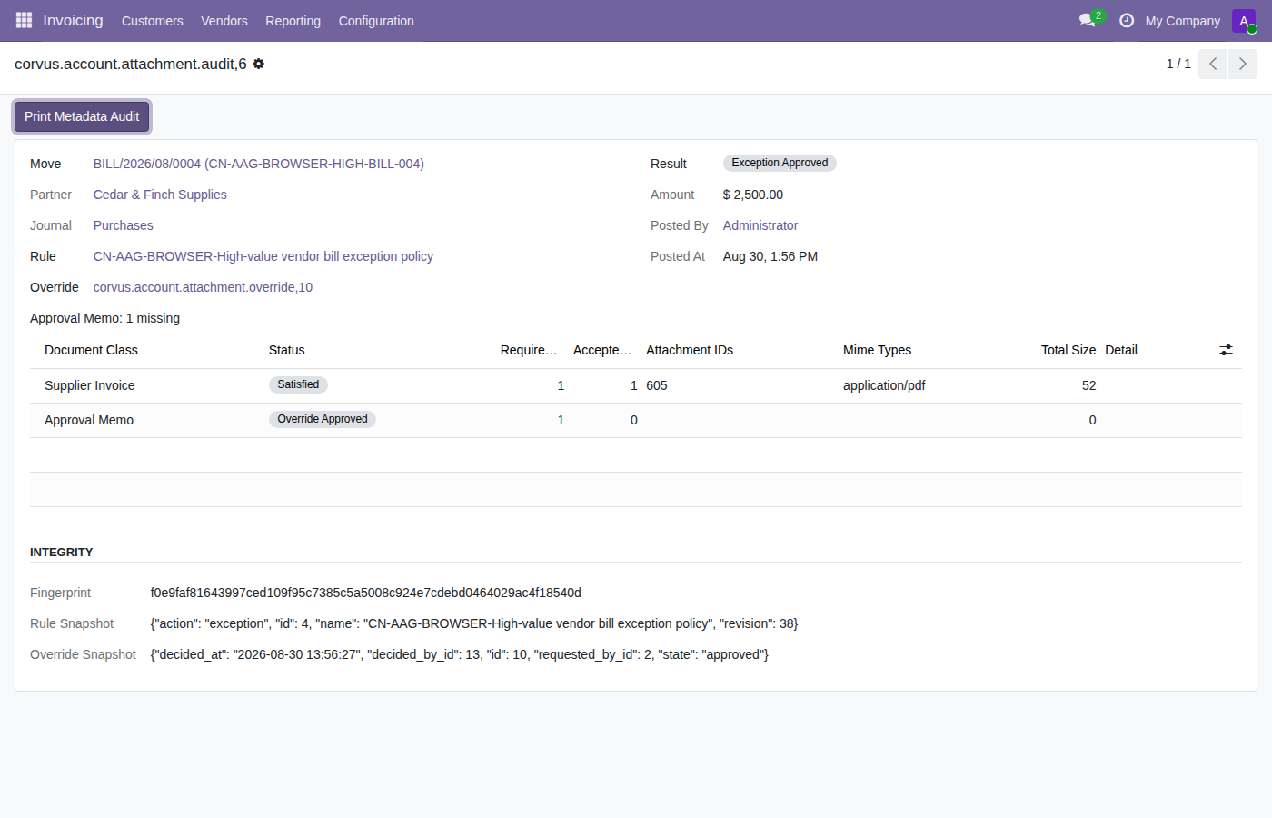This screenshot has height=818, width=1272.
Task: Open the high-value vendor bill rule link
Action: click(x=263, y=256)
